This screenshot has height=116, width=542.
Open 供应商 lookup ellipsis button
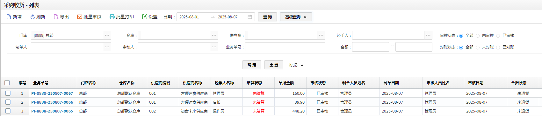(321, 35)
